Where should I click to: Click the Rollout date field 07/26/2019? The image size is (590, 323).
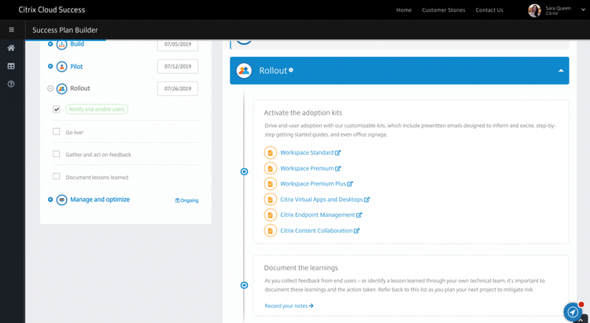178,88
